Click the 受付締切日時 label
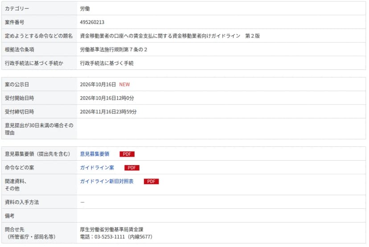The image size is (369, 247). coord(20,112)
